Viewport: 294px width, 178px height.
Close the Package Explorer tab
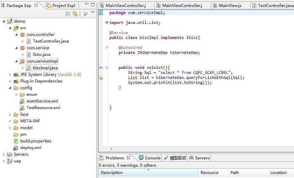36,5
